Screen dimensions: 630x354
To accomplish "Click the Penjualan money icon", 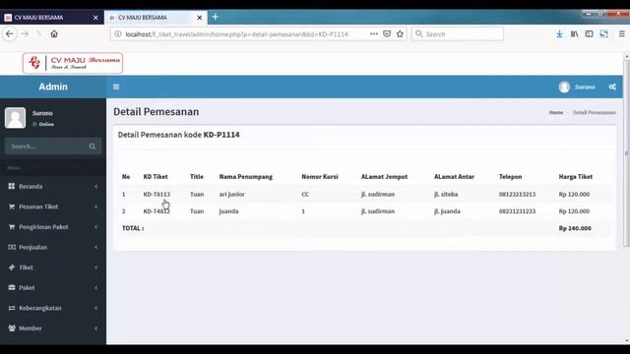I will [x=12, y=247].
